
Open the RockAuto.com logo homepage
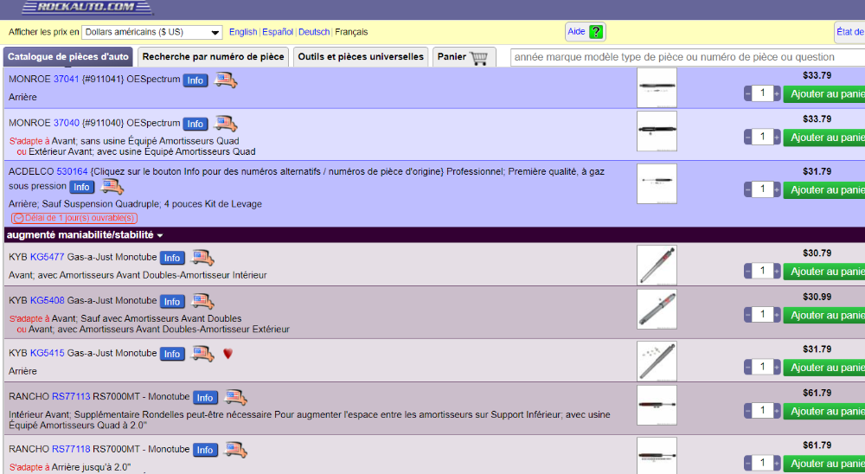click(87, 7)
